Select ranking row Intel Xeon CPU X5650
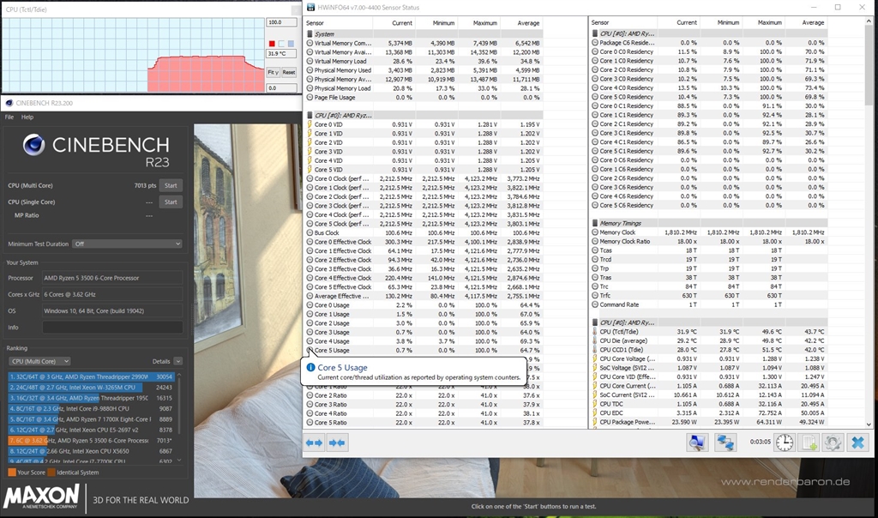The height and width of the screenshot is (518, 878). 91,451
